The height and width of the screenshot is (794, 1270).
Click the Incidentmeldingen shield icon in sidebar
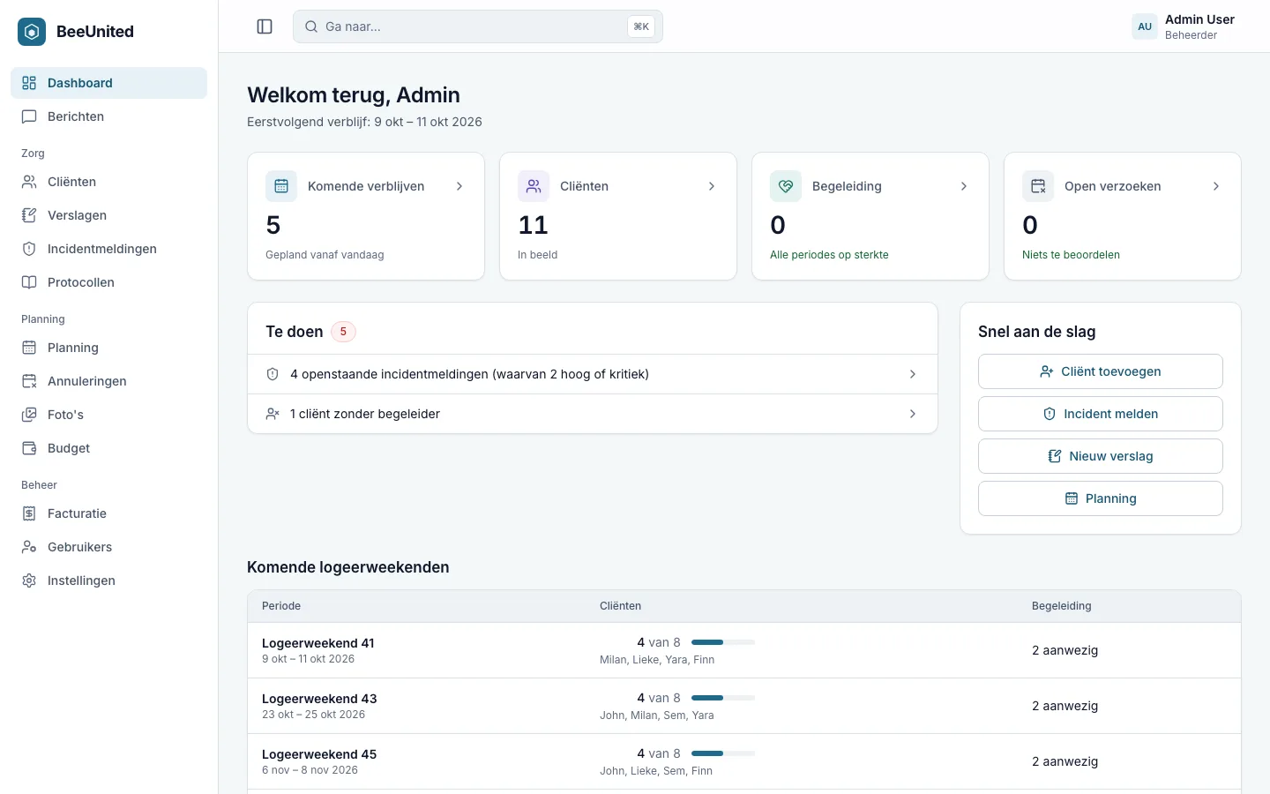tap(29, 249)
